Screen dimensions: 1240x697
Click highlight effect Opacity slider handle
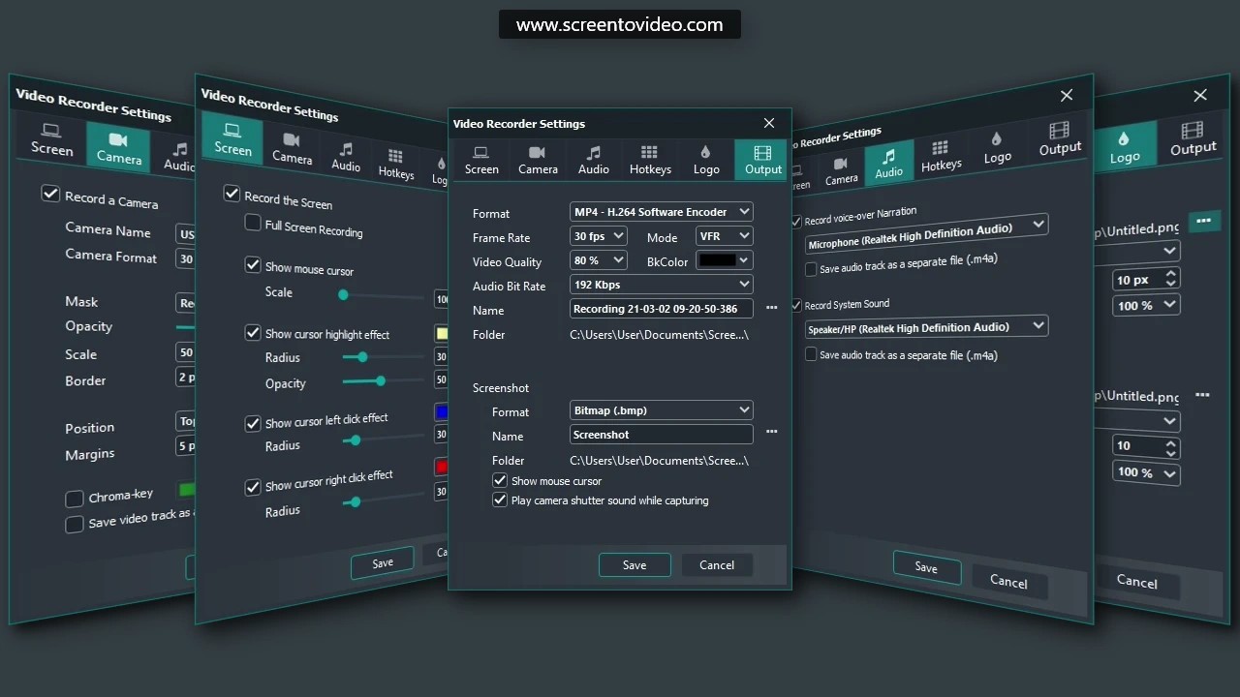381,381
